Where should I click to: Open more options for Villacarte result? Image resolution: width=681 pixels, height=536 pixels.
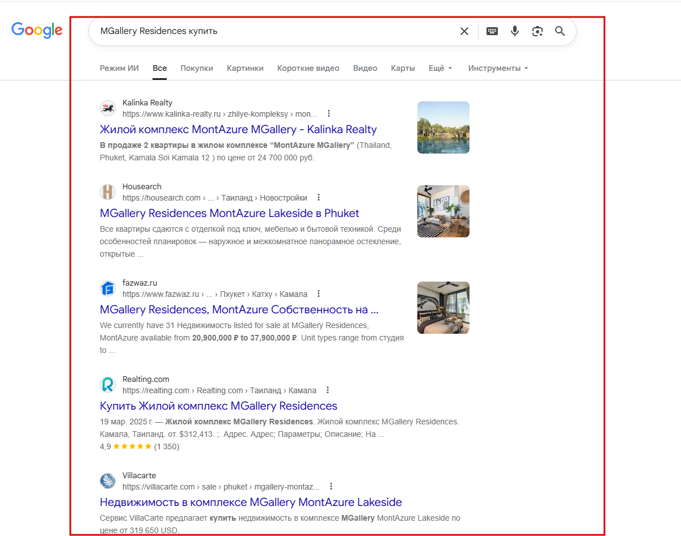click(x=331, y=486)
